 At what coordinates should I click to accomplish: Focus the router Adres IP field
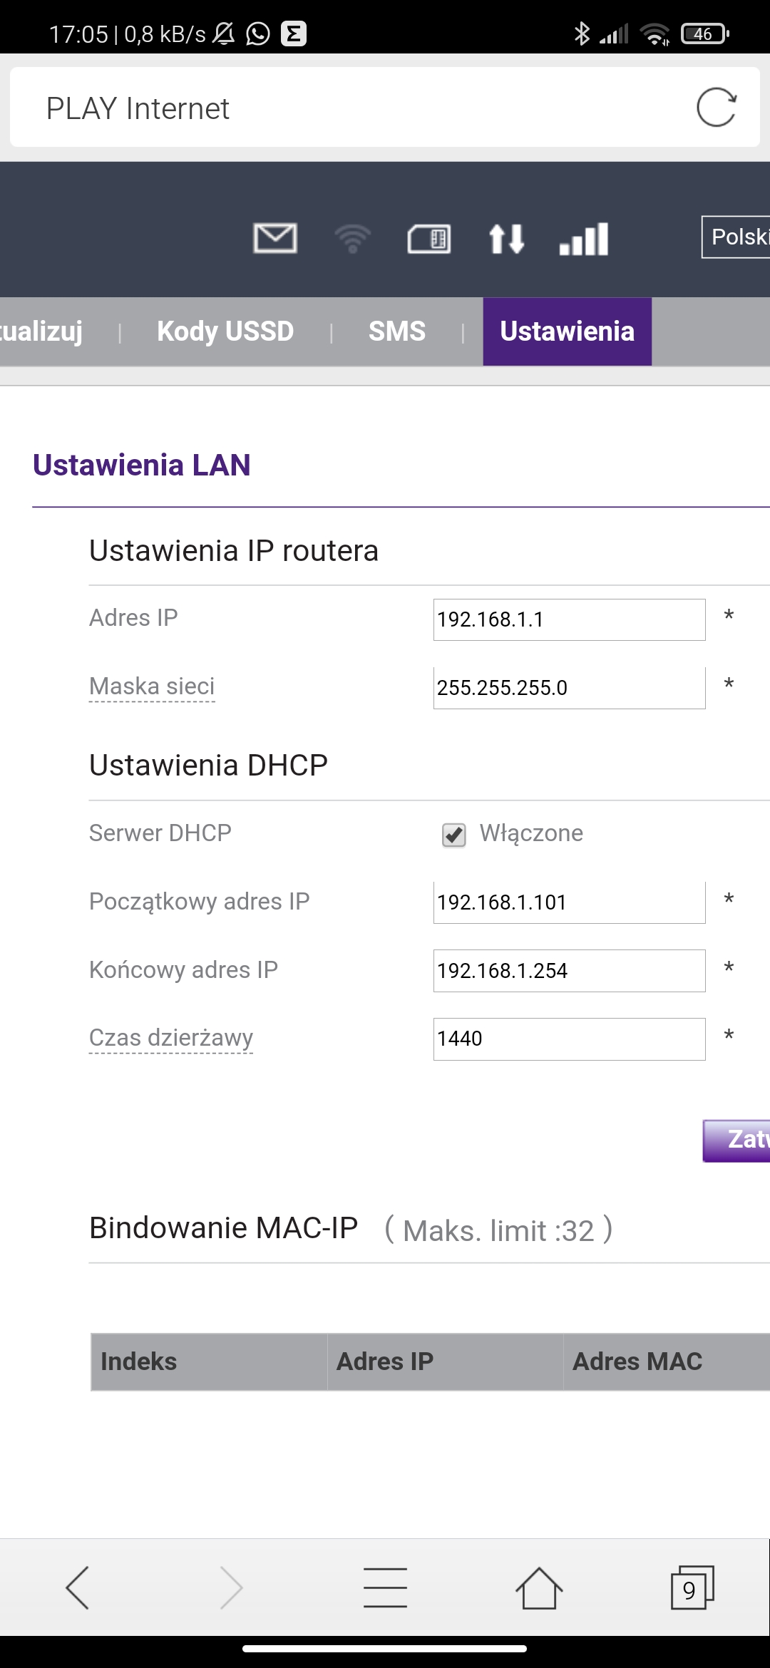click(x=570, y=619)
